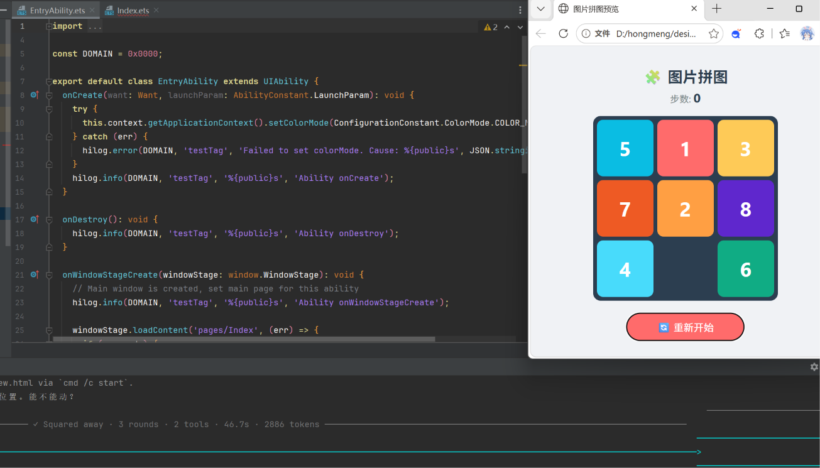Close the 图片拼图预览 browser tab
This screenshot has width=820, height=468.
(694, 9)
